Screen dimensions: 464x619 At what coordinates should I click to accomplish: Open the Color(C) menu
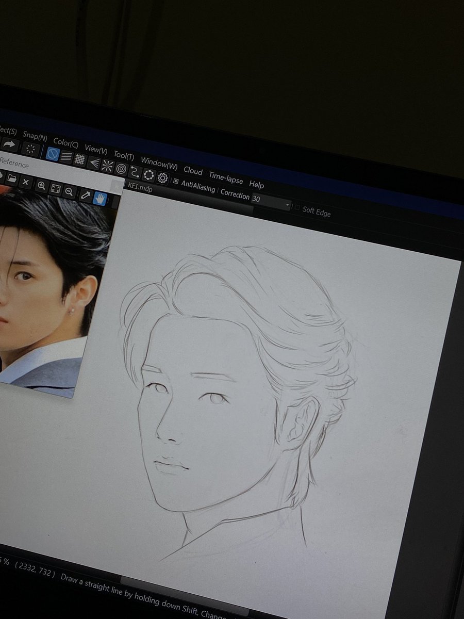click(65, 143)
